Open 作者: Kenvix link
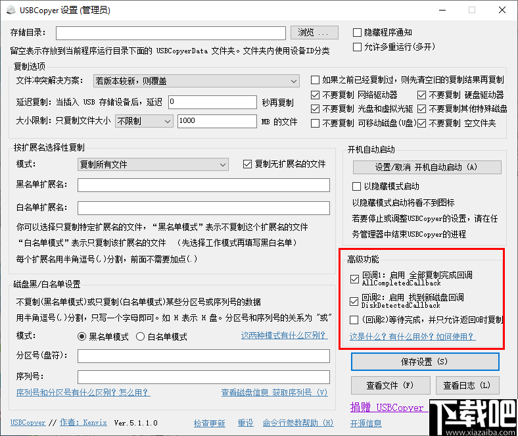Screen dimensions: 518x436 83,423
